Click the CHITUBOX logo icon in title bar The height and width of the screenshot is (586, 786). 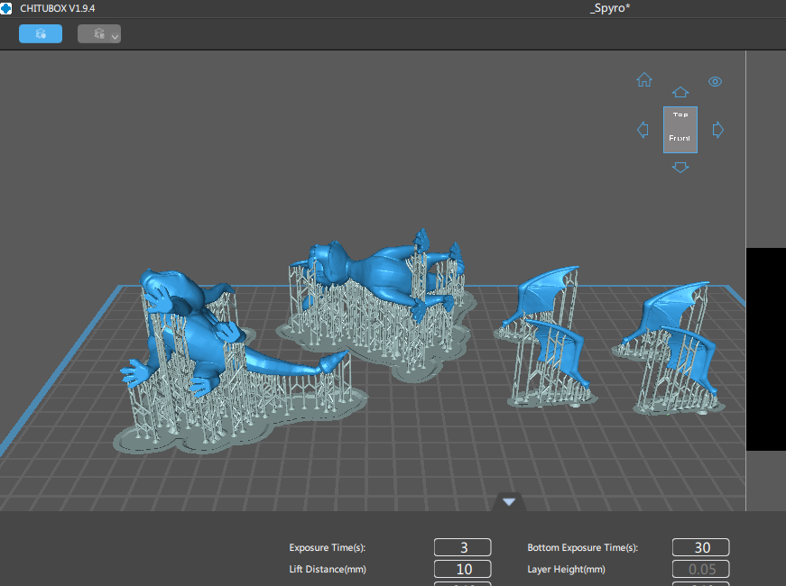[x=7, y=7]
